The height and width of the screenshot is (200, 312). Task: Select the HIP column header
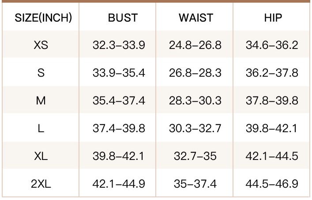[x=273, y=18]
